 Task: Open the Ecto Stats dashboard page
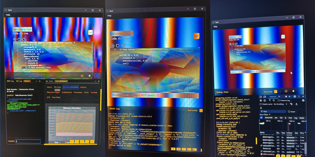tap(56, 97)
